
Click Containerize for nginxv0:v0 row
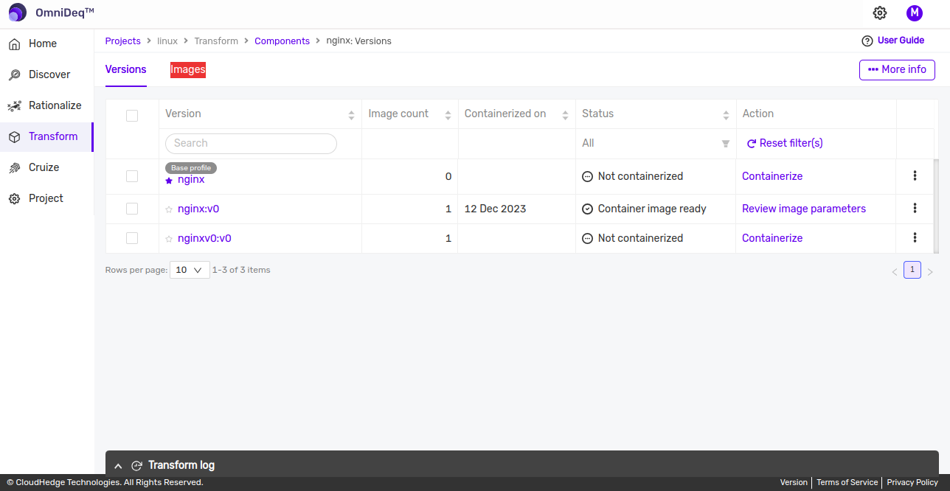772,238
